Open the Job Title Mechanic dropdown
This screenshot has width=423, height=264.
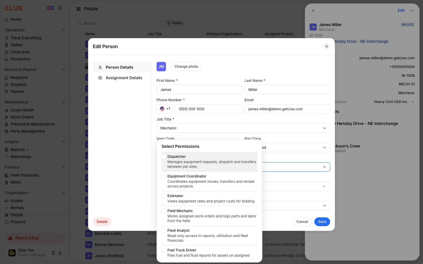[x=243, y=128]
